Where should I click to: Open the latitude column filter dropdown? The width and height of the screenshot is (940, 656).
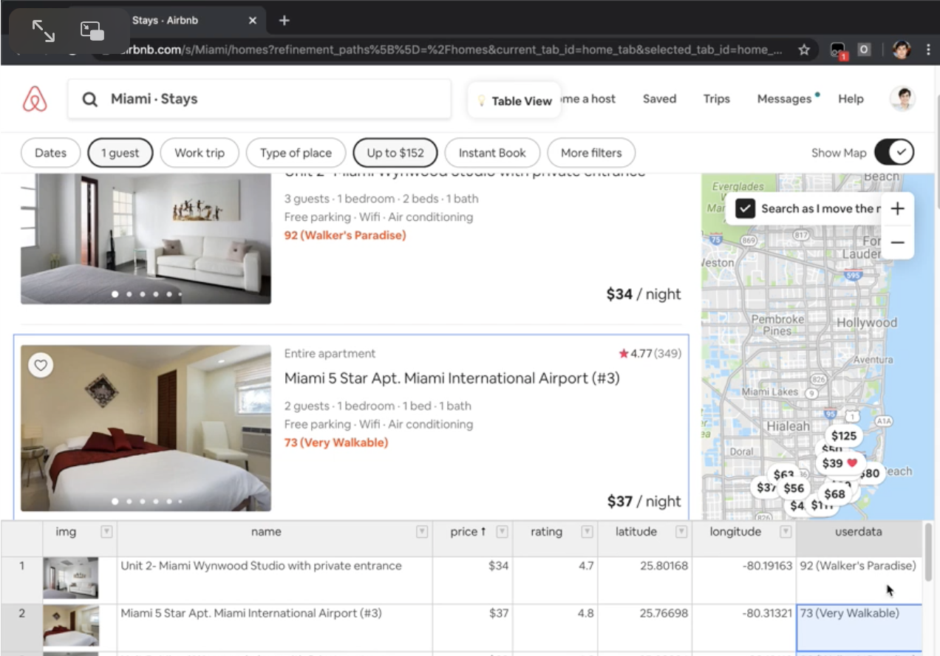(x=681, y=532)
